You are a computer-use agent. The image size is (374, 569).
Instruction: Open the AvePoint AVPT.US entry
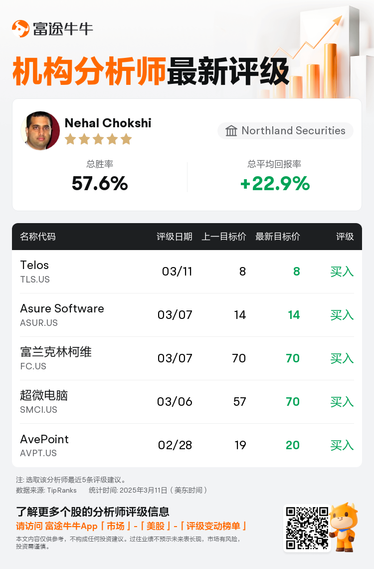point(187,445)
